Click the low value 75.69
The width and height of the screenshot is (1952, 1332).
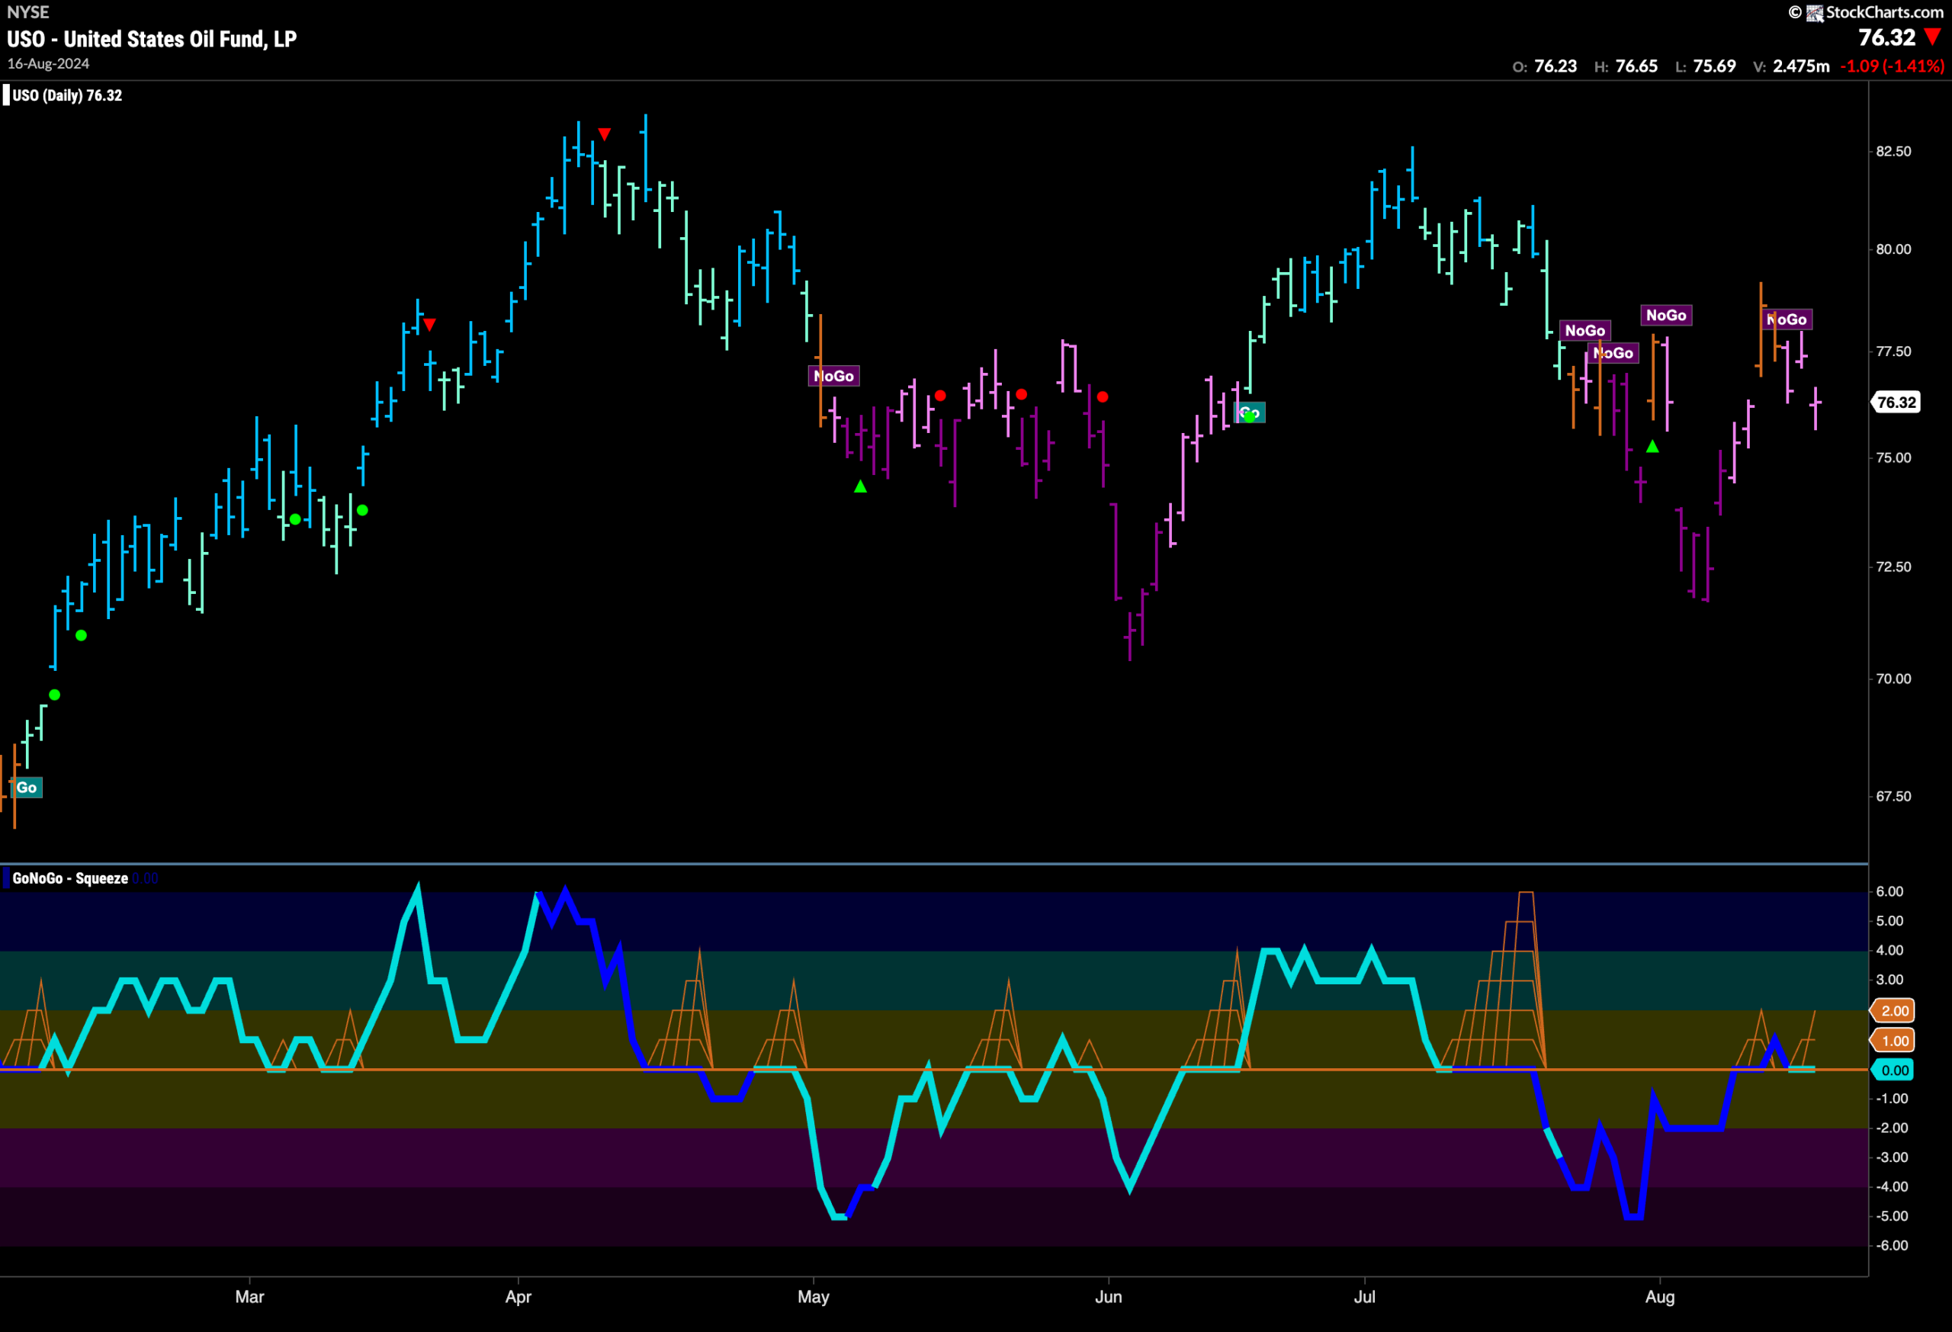(1714, 66)
